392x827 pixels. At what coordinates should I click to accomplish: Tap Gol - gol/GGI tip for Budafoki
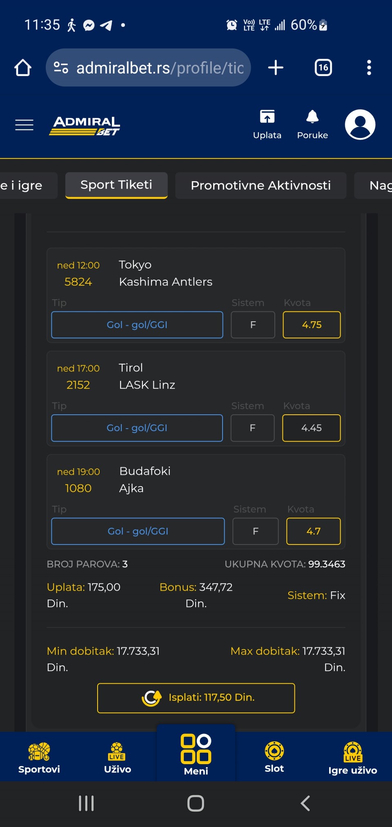click(x=138, y=531)
